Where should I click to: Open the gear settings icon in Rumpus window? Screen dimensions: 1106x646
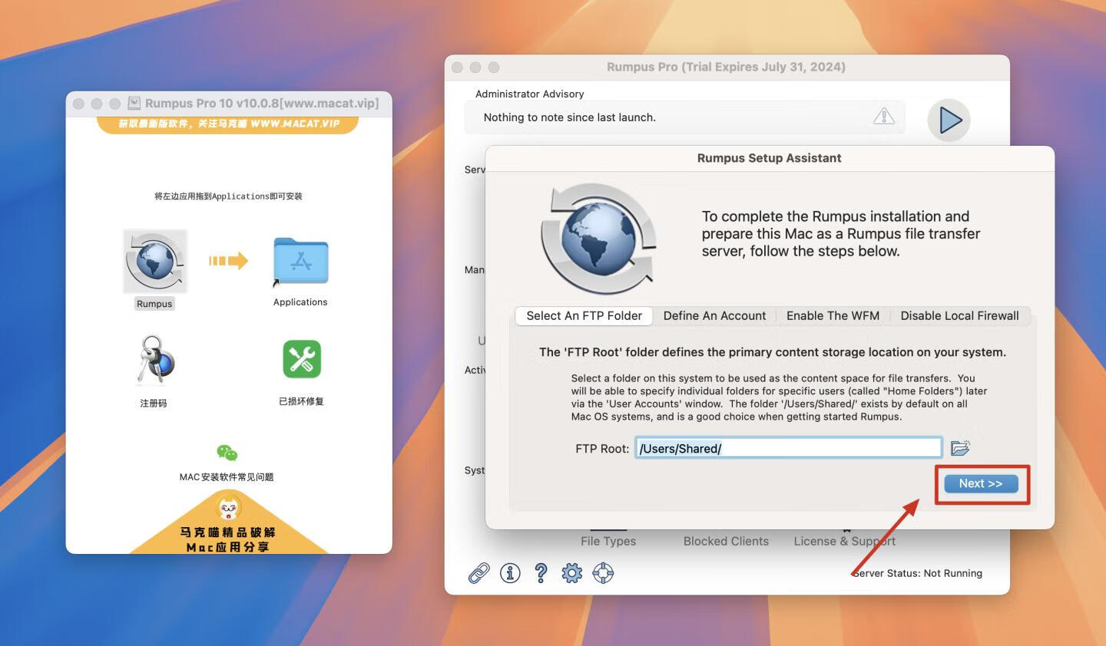pyautogui.click(x=572, y=573)
